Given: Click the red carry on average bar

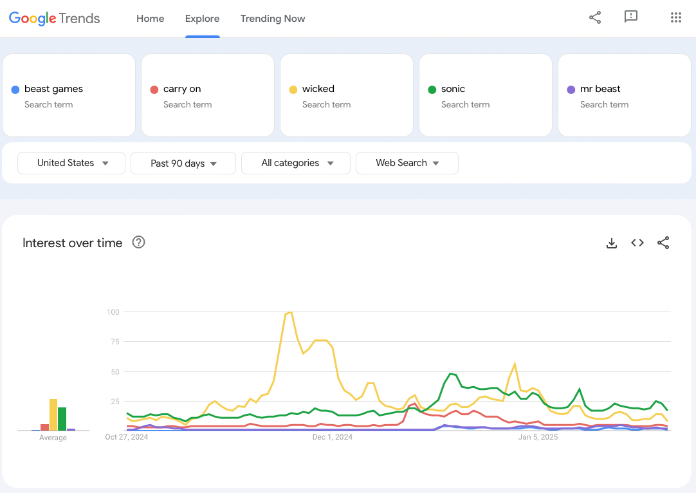Looking at the screenshot, I should tap(44, 427).
